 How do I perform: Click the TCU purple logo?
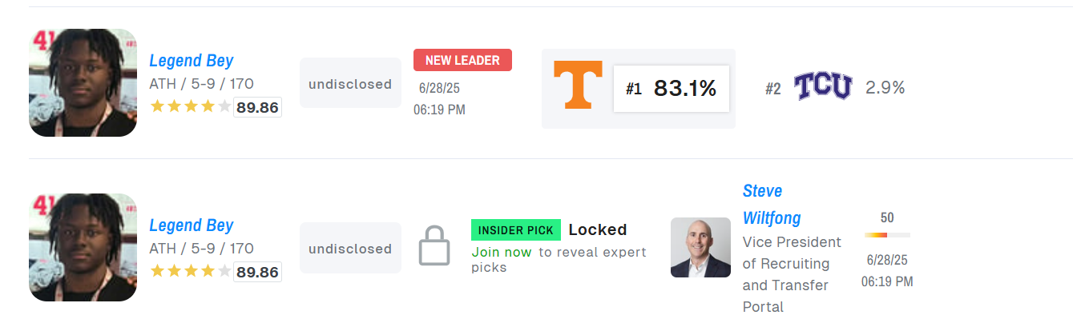coord(823,86)
